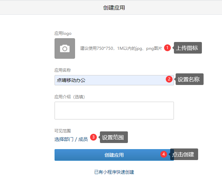The width and height of the screenshot is (222, 186).
Task: Open the 选择部门 / 成员 selector link
Action: pos(71,139)
